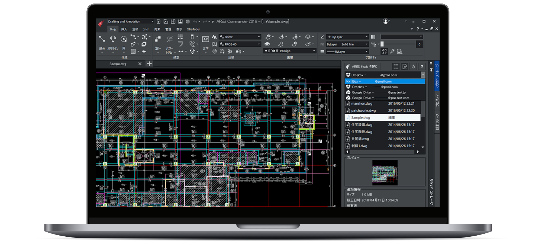Switch to the XtraTools ribbon tab
This screenshot has width=542, height=244.
coord(193,29)
